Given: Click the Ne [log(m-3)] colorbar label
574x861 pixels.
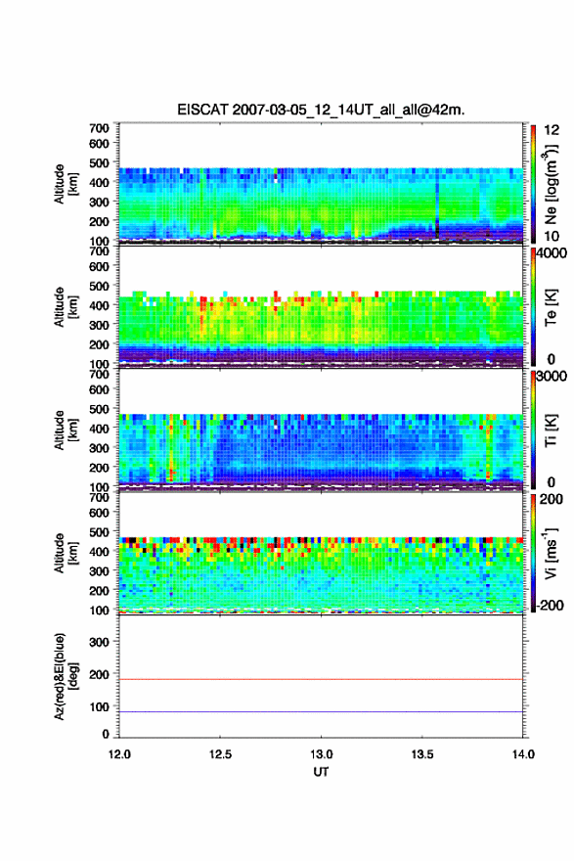Looking at the screenshot, I should (x=552, y=185).
